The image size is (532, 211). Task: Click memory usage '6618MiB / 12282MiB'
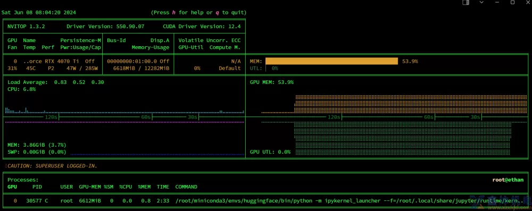pyautogui.click(x=141, y=68)
